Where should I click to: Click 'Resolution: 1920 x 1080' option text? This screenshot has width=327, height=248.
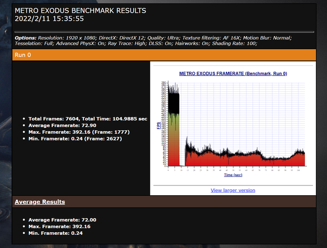click(67, 38)
